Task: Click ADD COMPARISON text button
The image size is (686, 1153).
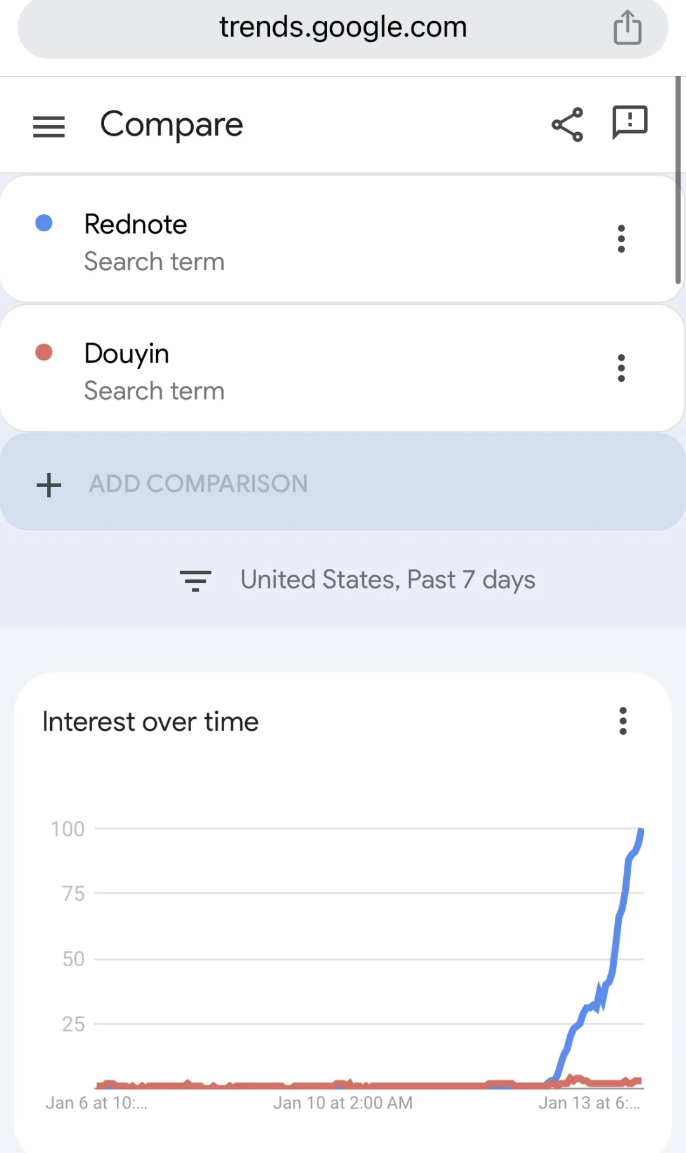Action: tap(198, 484)
